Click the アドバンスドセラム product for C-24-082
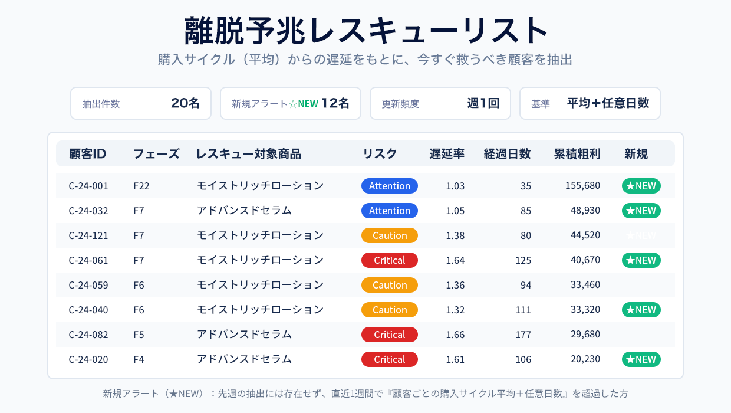731x413 pixels. coord(244,335)
